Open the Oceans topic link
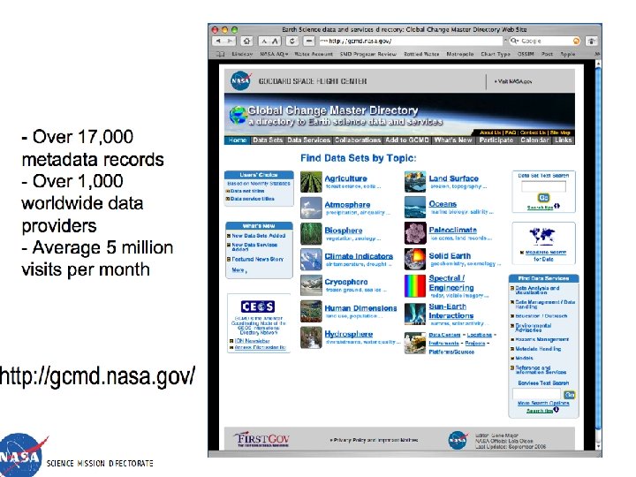636x477 pixels. [443, 204]
